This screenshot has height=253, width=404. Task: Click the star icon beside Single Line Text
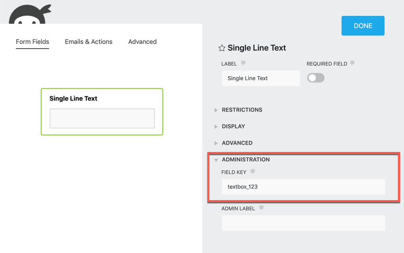pos(222,48)
